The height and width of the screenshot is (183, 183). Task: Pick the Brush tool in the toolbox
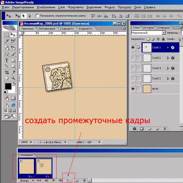pos(13,54)
